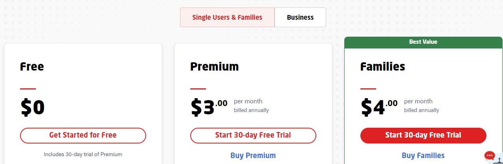This screenshot has width=503, height=164.
Task: Click Get Started for Free button
Action: point(83,135)
